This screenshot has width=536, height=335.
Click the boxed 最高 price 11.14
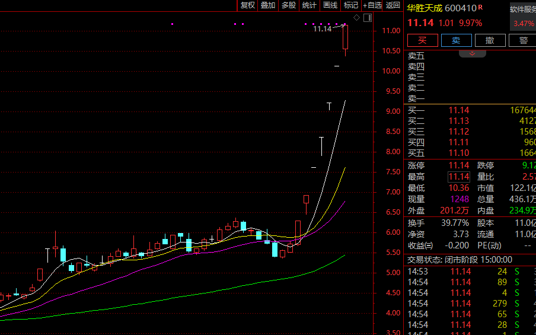click(458, 177)
